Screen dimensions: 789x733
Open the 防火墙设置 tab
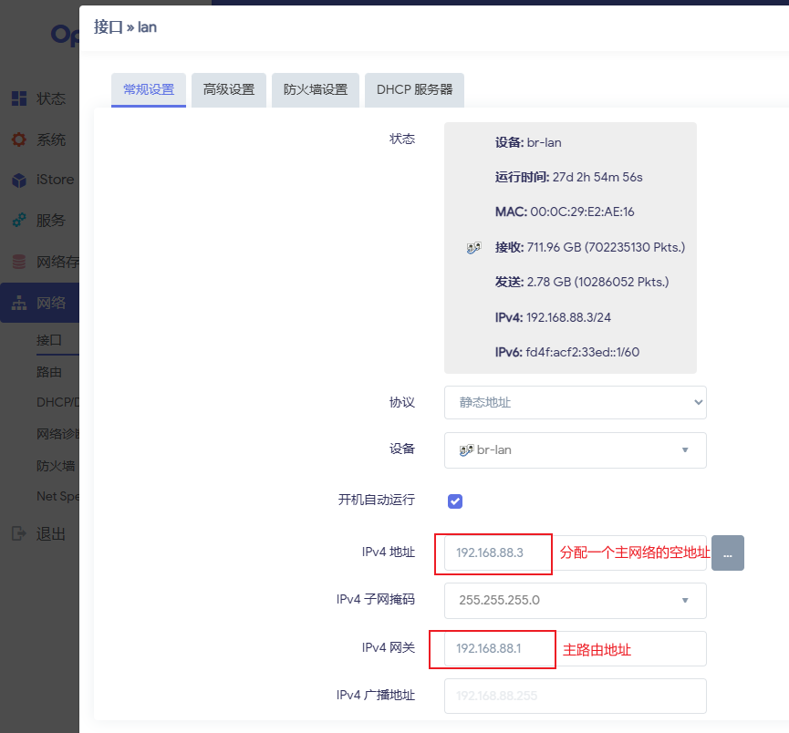pos(316,89)
